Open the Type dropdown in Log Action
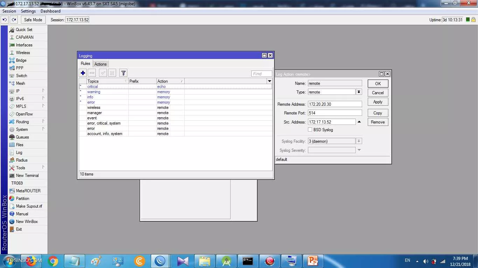Screen dimensions: 478x268 point(359,92)
